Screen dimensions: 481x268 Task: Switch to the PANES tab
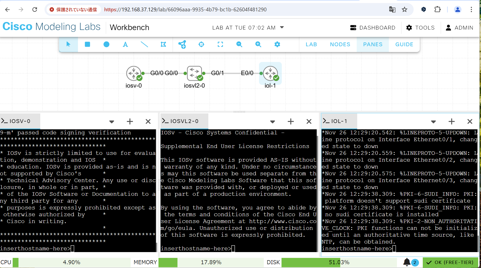(x=373, y=44)
